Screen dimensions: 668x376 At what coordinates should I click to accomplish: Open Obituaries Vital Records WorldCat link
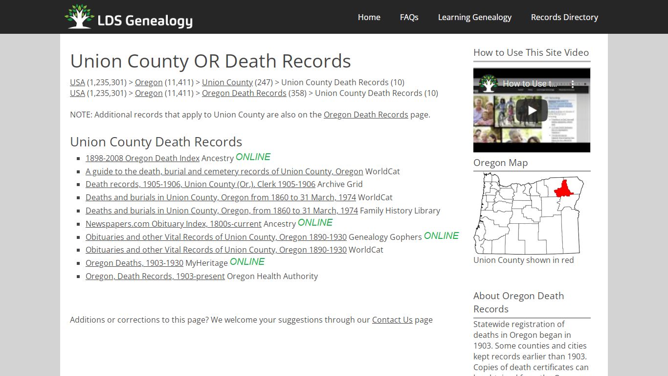pos(216,250)
